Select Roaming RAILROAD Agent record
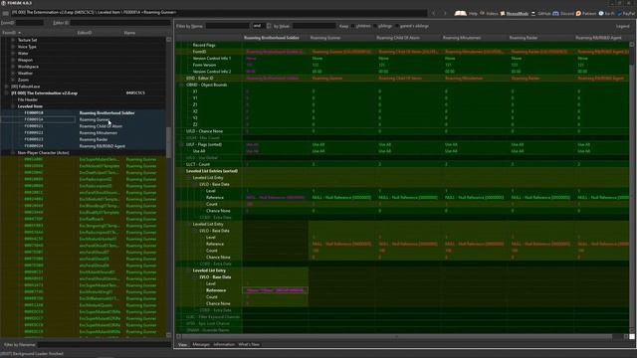The image size is (637, 358). pos(83,146)
